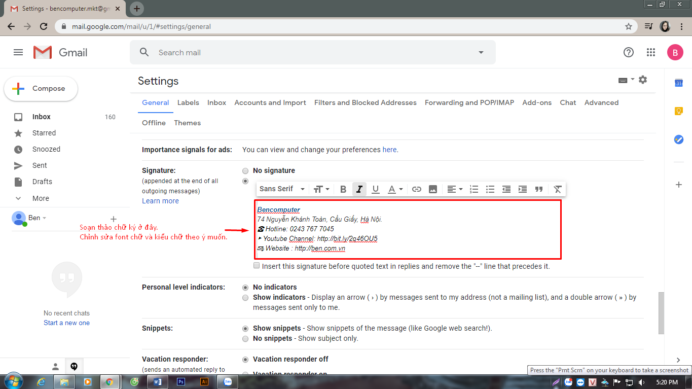Remove formatting from signature text
The image size is (692, 389).
click(558, 189)
